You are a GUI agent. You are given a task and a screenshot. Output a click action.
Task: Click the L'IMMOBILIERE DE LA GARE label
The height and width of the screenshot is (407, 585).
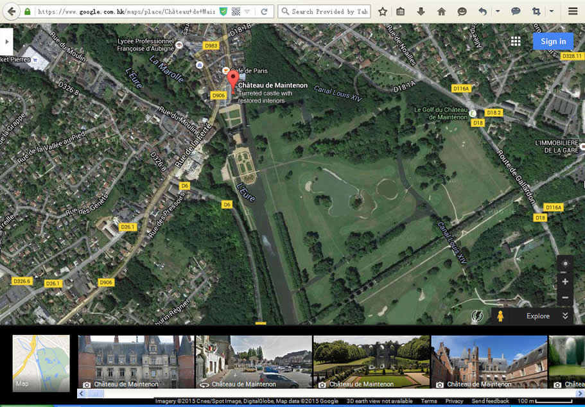(557, 146)
